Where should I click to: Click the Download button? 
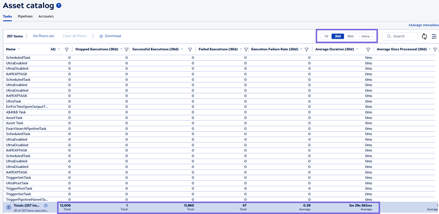pyautogui.click(x=110, y=36)
